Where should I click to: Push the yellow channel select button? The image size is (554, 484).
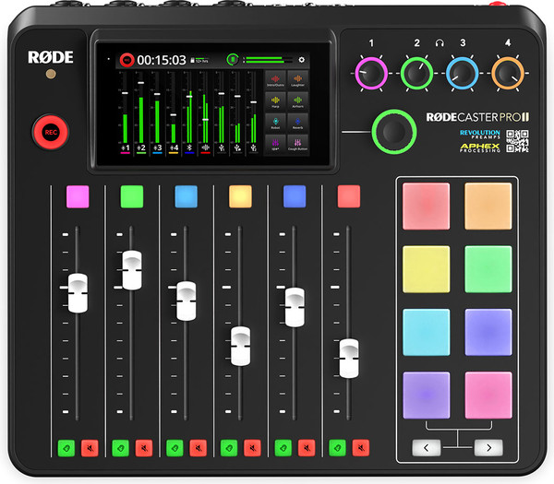point(240,196)
